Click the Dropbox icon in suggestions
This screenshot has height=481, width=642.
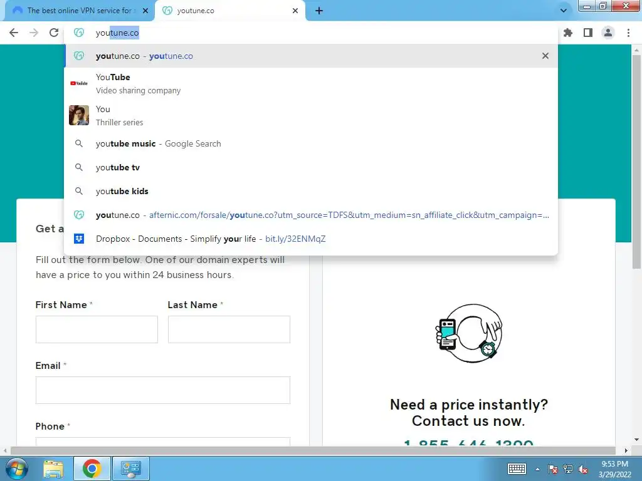79,239
